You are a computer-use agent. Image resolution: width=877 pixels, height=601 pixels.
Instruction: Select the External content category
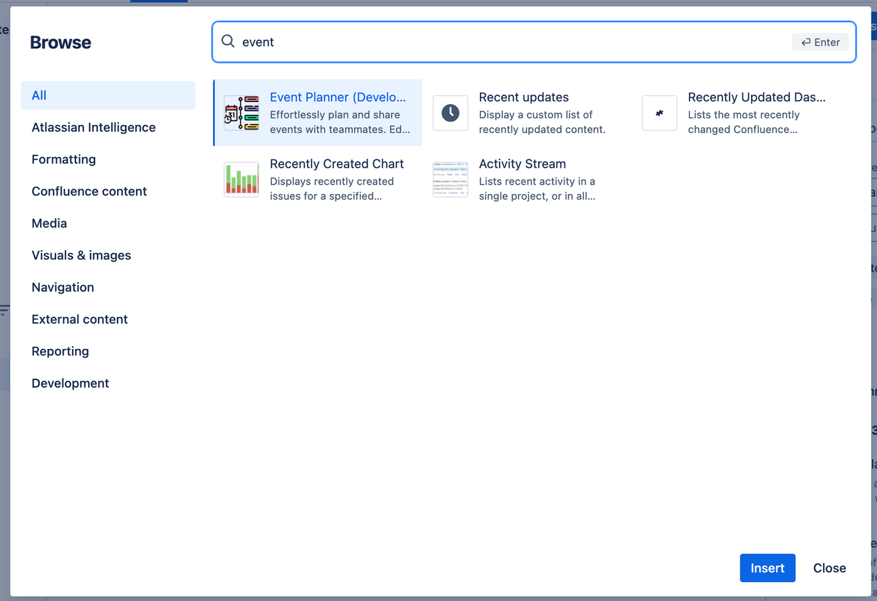pyautogui.click(x=80, y=319)
